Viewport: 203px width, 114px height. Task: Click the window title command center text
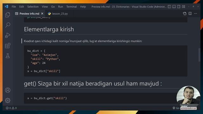[x=129, y=7]
